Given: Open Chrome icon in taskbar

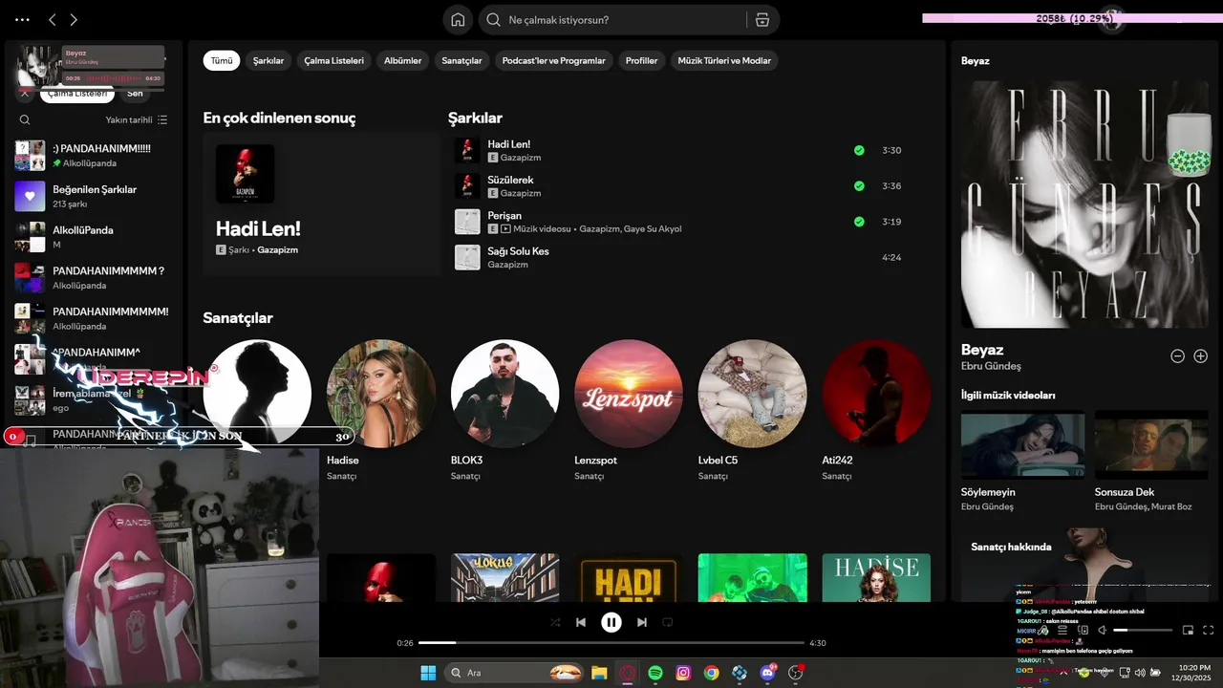Looking at the screenshot, I should click(x=711, y=673).
